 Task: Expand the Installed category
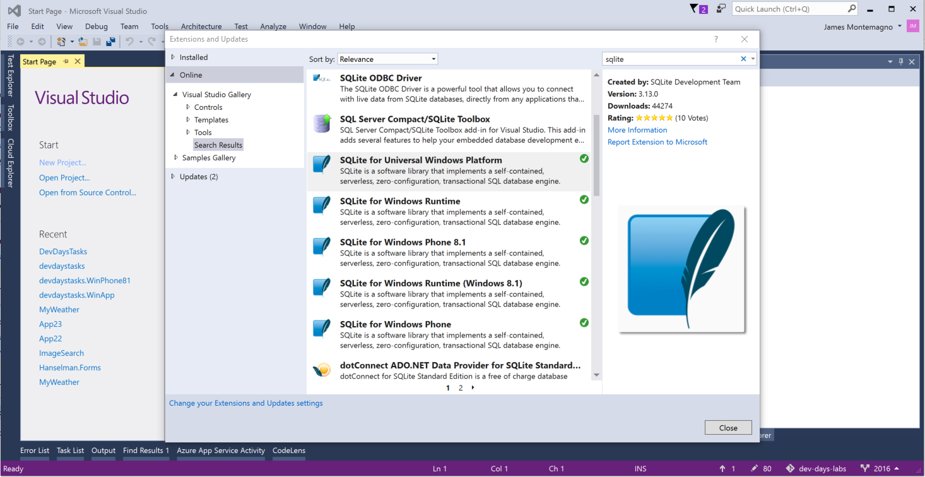click(x=174, y=57)
